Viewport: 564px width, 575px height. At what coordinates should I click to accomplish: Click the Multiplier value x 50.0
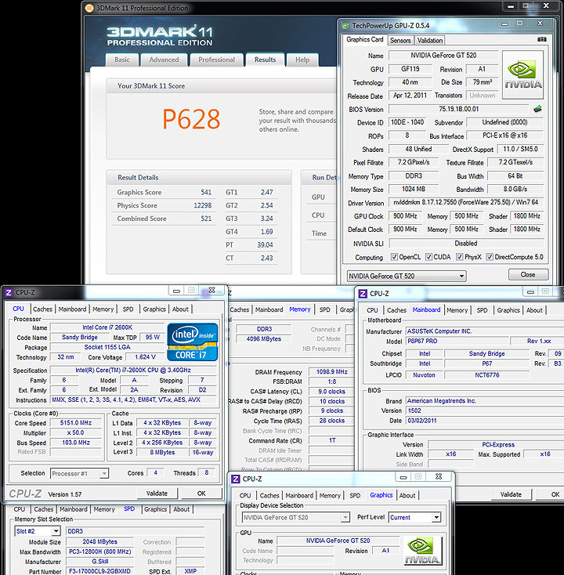[x=76, y=432]
